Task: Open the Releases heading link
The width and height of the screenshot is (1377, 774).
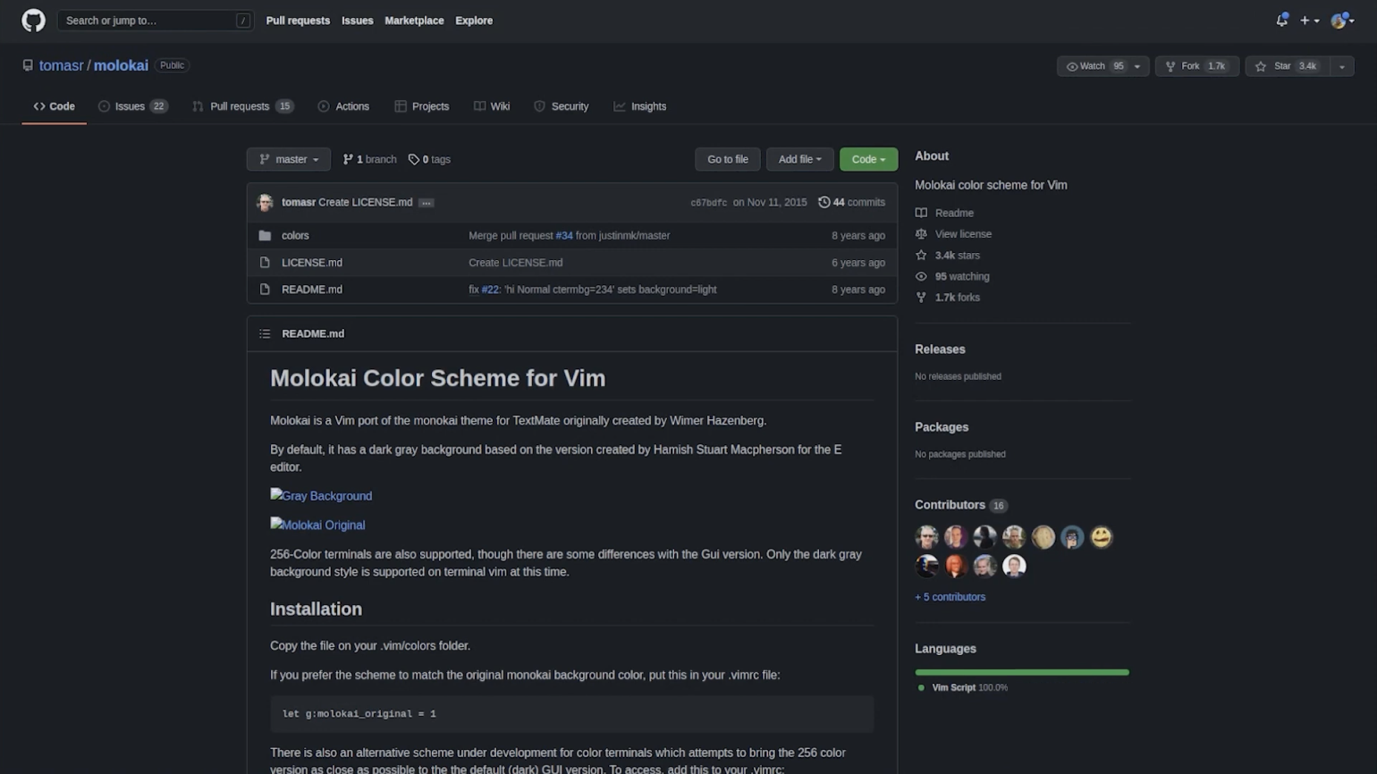Action: pos(940,349)
